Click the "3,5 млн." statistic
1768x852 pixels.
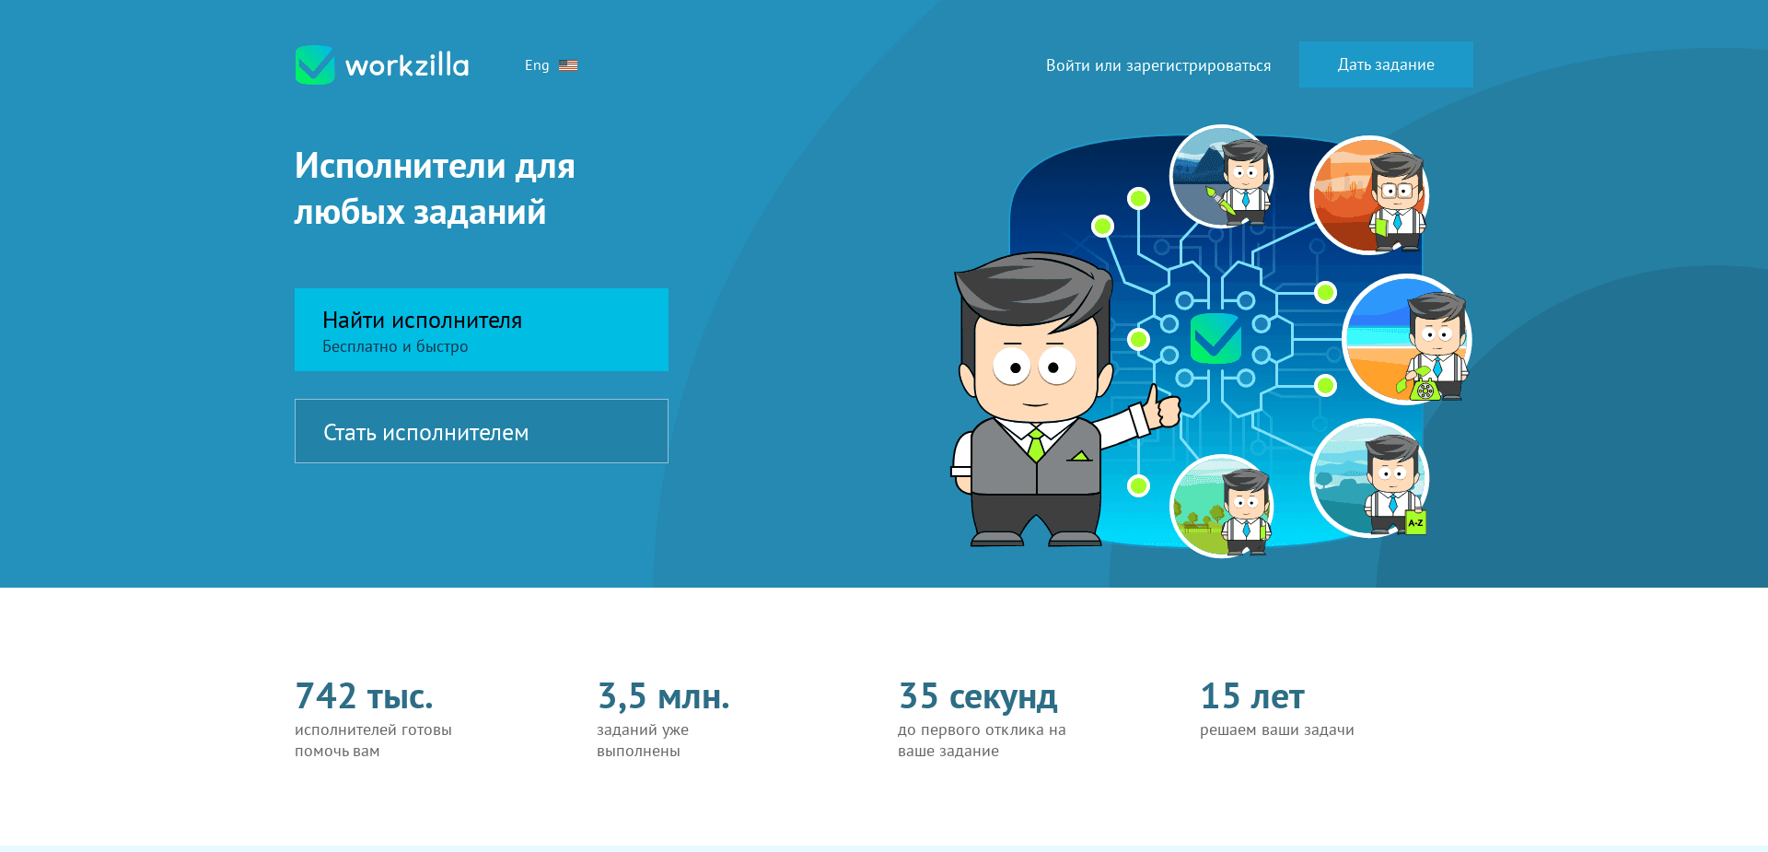(x=664, y=696)
